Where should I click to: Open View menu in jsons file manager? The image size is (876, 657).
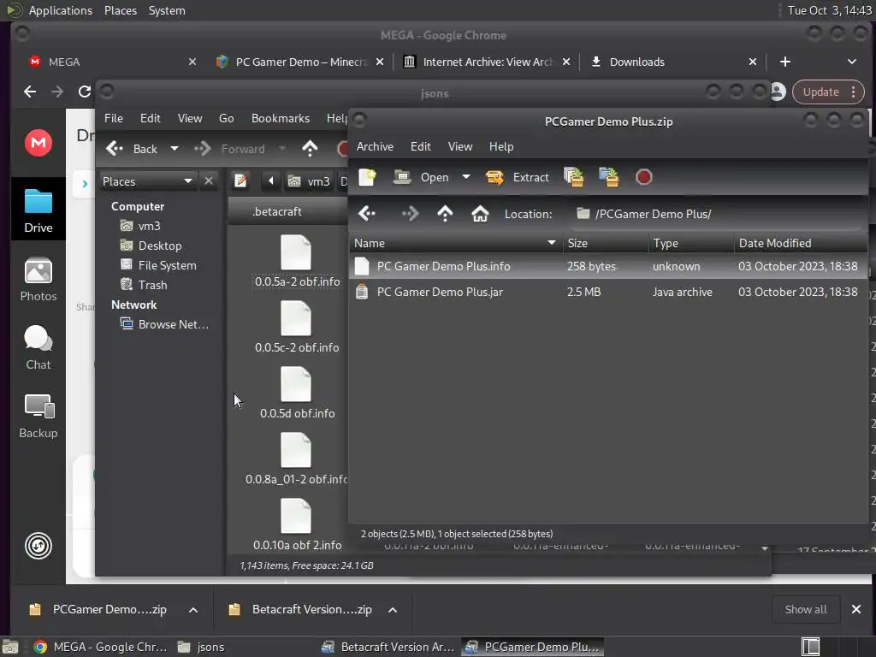189,118
